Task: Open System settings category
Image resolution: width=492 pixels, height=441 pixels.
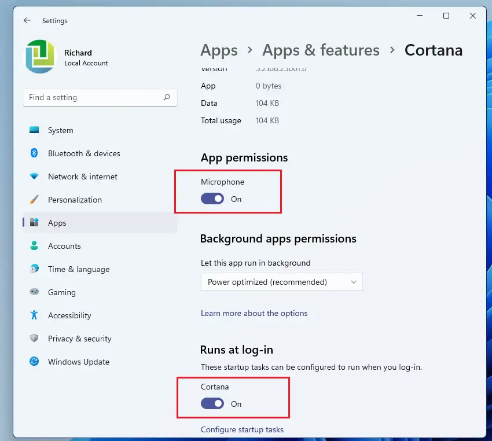Action: coord(100,130)
